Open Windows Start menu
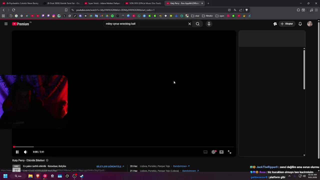Image resolution: width=320 pixels, height=180 pixels. [x=5, y=176]
